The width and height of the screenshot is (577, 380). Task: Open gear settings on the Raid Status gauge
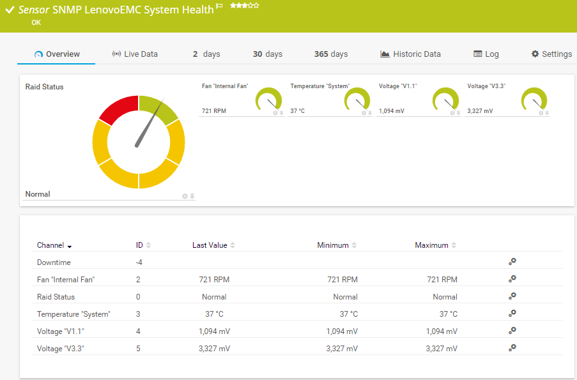(185, 196)
